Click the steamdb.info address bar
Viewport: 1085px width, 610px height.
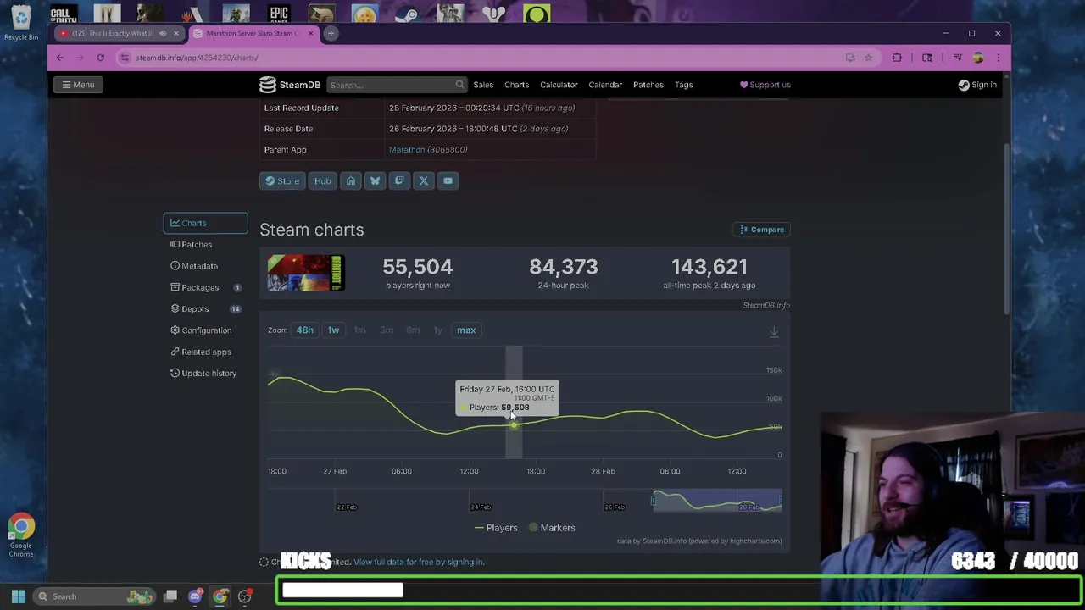[483, 58]
